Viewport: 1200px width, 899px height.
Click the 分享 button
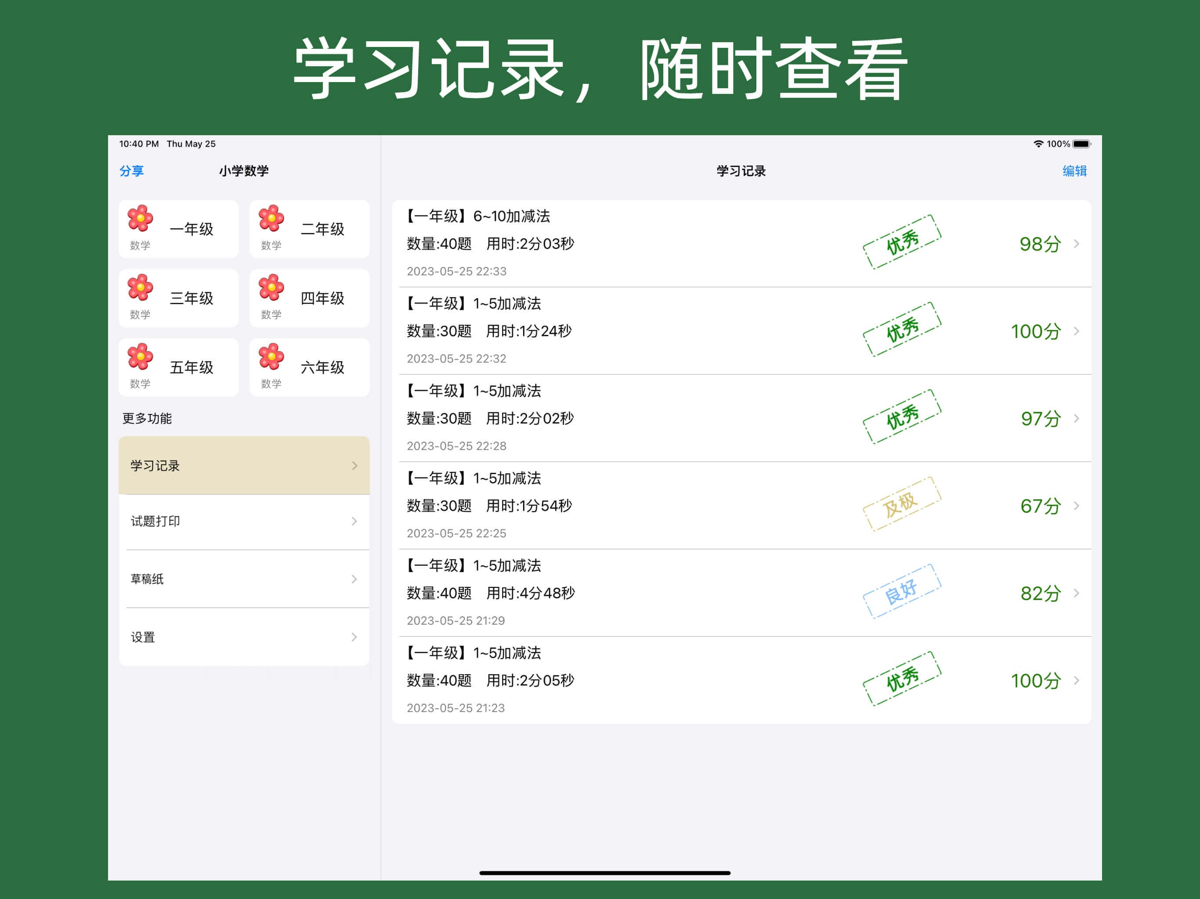click(131, 171)
